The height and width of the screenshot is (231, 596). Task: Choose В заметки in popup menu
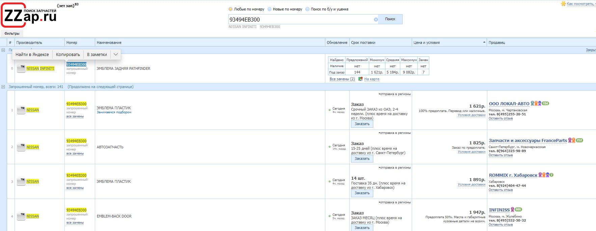[x=97, y=54]
